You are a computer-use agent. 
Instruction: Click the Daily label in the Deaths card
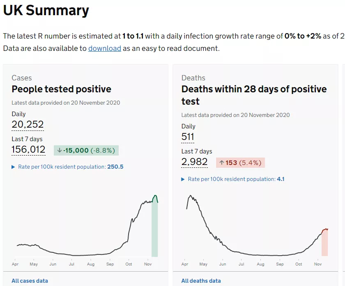[x=189, y=126]
